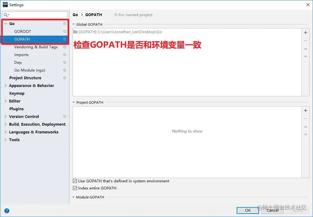Remove selected Project GOPATH entry
Screen dimensions: 313x217
306,119
